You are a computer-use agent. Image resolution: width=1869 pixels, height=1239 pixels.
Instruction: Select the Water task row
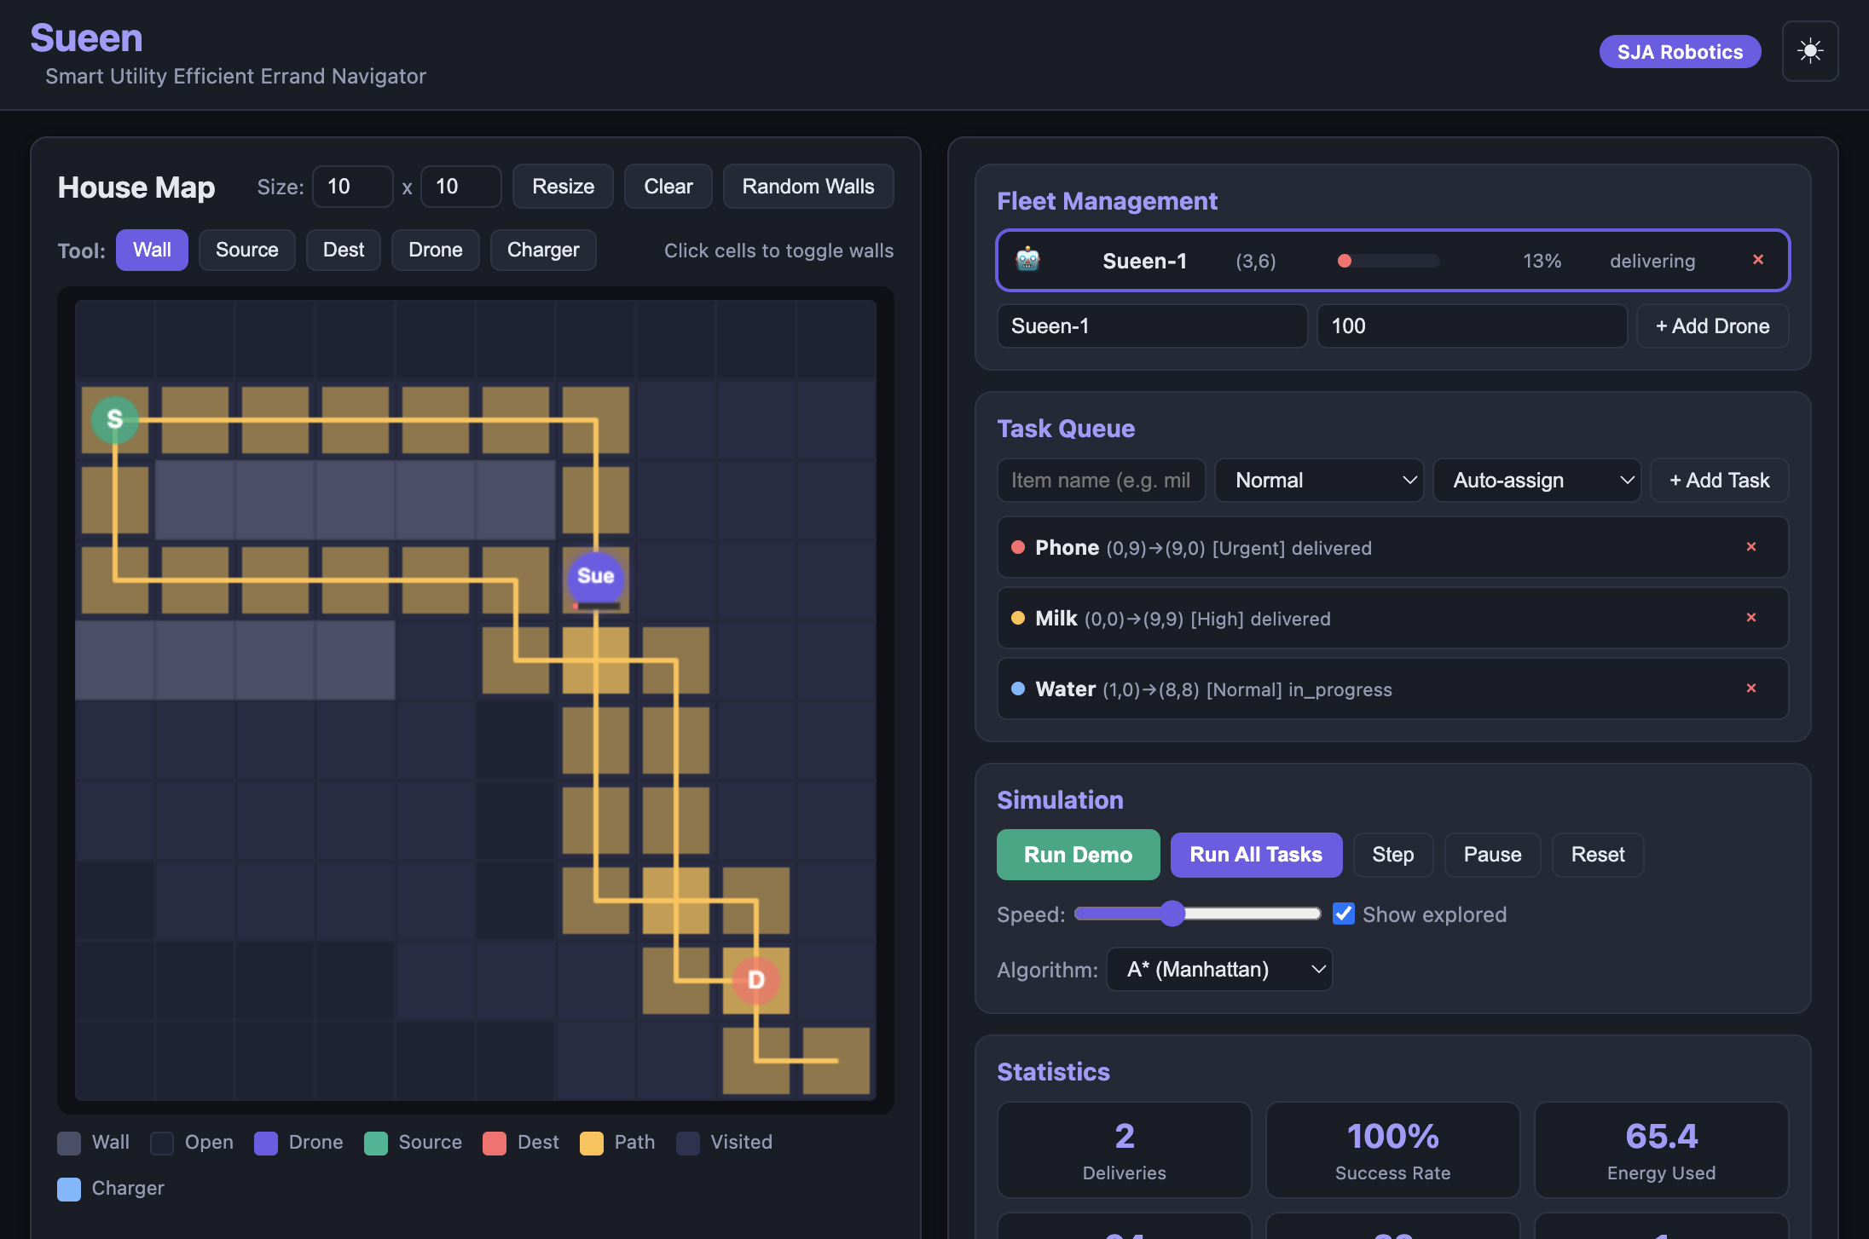1392,689
